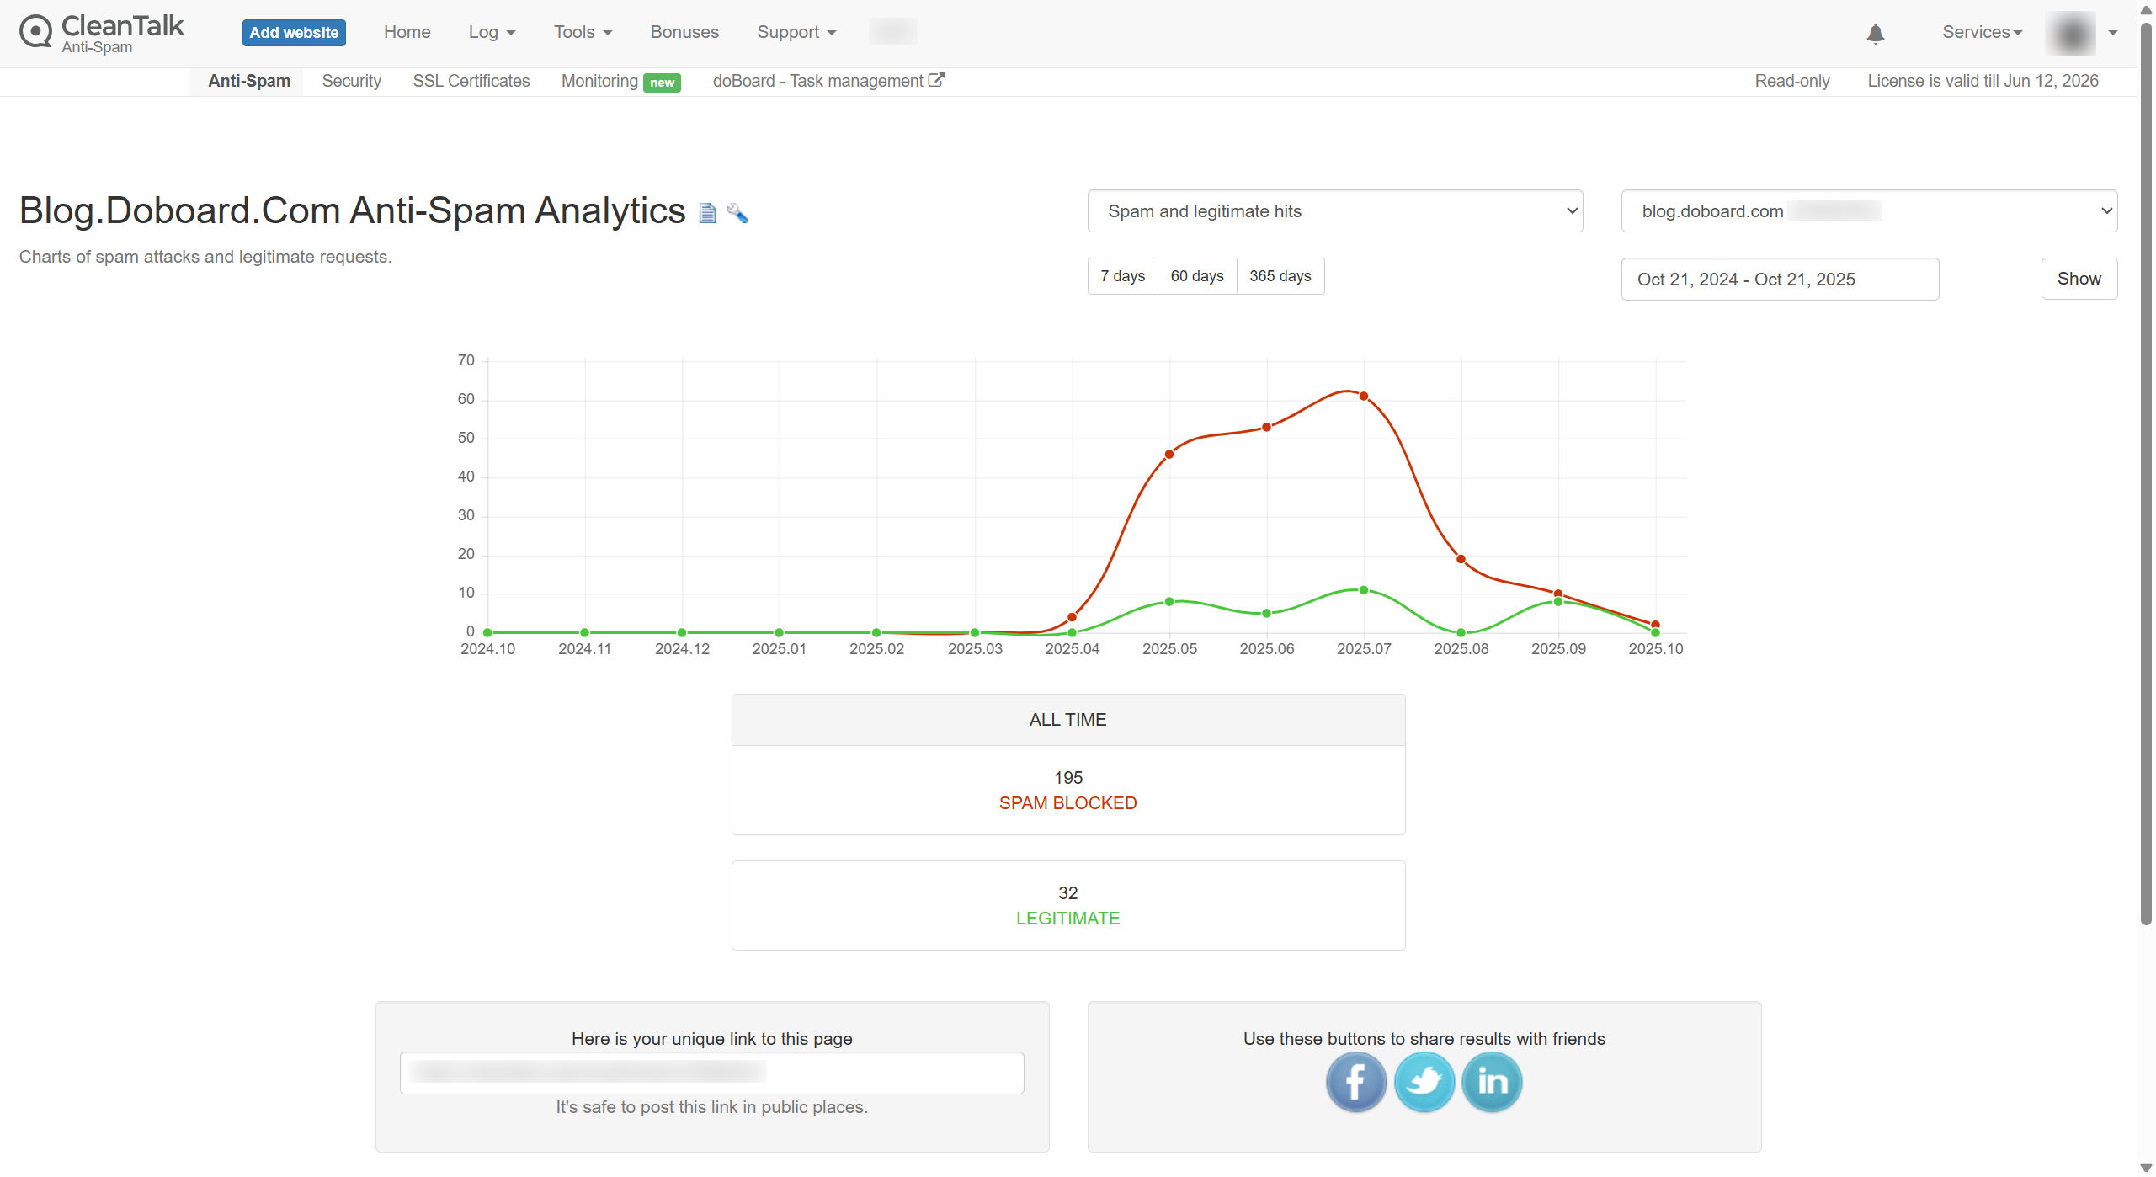Select the 60 days range
This screenshot has width=2156, height=1177.
tap(1196, 276)
